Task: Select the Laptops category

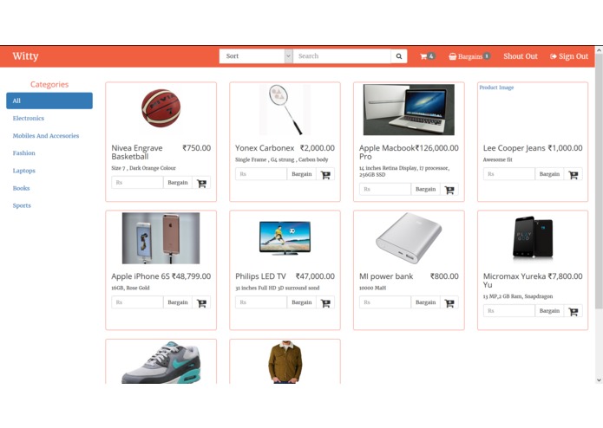Action: [23, 171]
